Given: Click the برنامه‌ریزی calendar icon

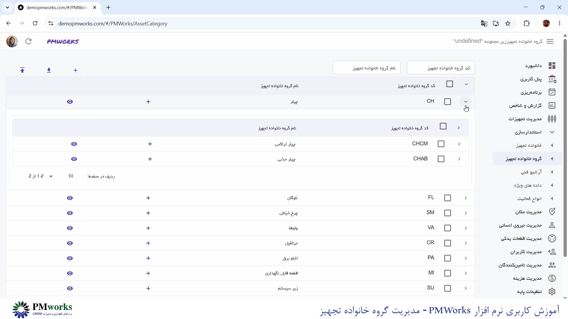Looking at the screenshot, I should 552,92.
